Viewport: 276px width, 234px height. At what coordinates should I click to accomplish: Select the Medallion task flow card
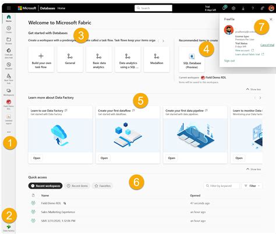point(157,59)
